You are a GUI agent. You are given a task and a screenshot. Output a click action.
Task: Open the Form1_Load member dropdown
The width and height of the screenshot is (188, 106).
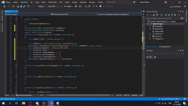(x=119, y=14)
